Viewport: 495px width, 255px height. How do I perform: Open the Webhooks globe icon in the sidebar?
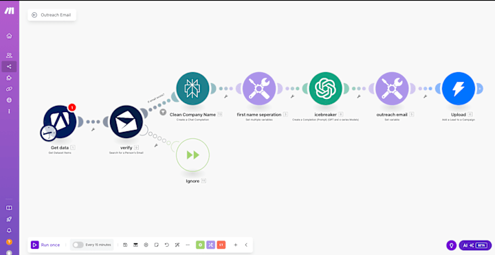tap(9, 100)
